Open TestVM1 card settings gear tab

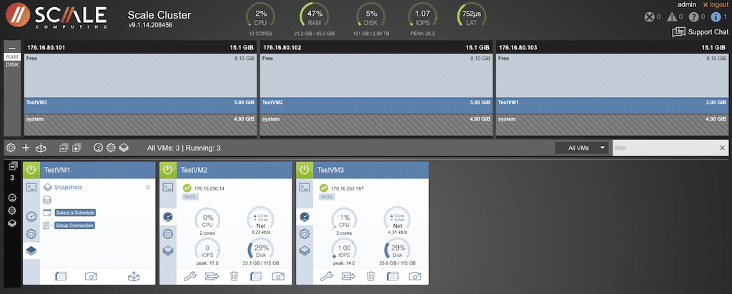pos(31,234)
